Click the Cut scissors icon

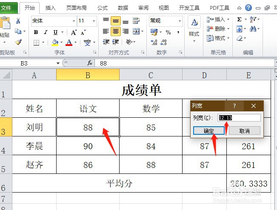(x=18, y=21)
